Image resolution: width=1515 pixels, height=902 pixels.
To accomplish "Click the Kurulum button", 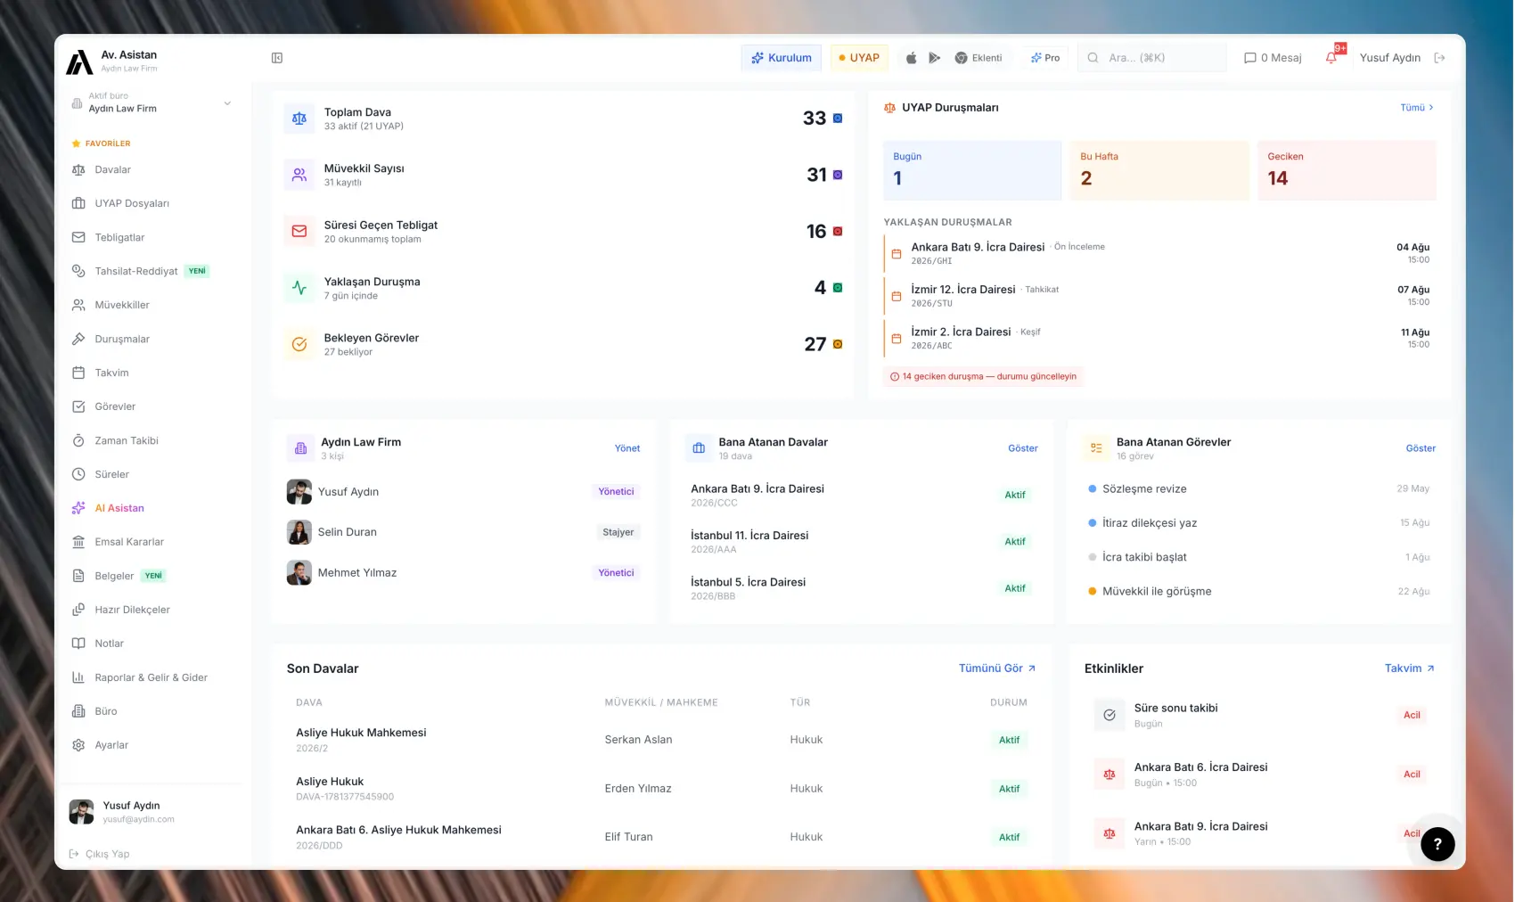I will (782, 58).
